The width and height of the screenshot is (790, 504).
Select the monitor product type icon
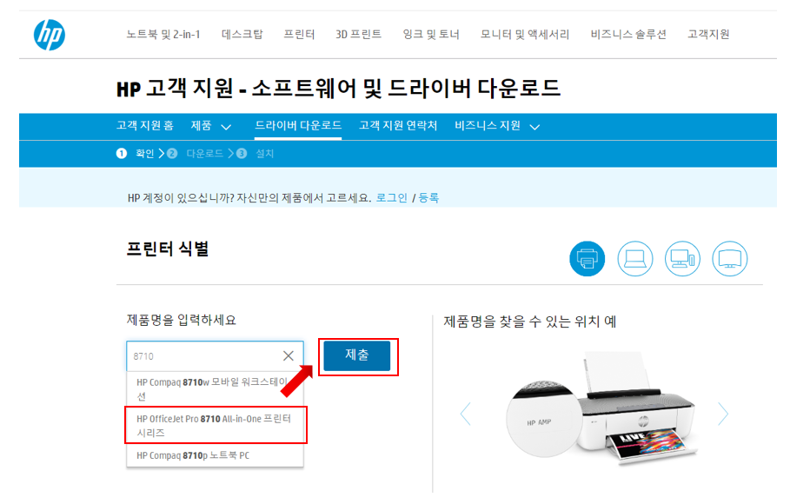[x=729, y=259]
